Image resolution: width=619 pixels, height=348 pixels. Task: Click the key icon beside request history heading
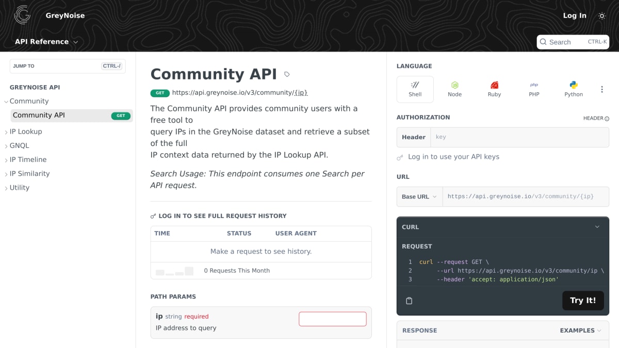pos(153,216)
